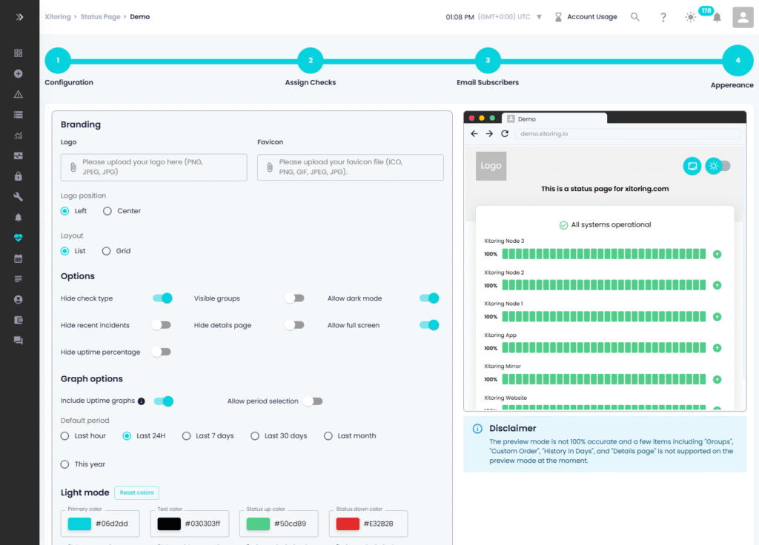Image resolution: width=759 pixels, height=545 pixels.
Task: Select the Grid layout radio button
Action: [107, 251]
